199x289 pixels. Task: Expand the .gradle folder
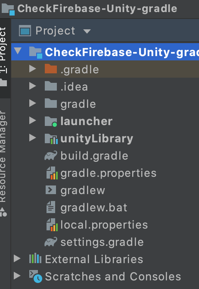click(33, 69)
